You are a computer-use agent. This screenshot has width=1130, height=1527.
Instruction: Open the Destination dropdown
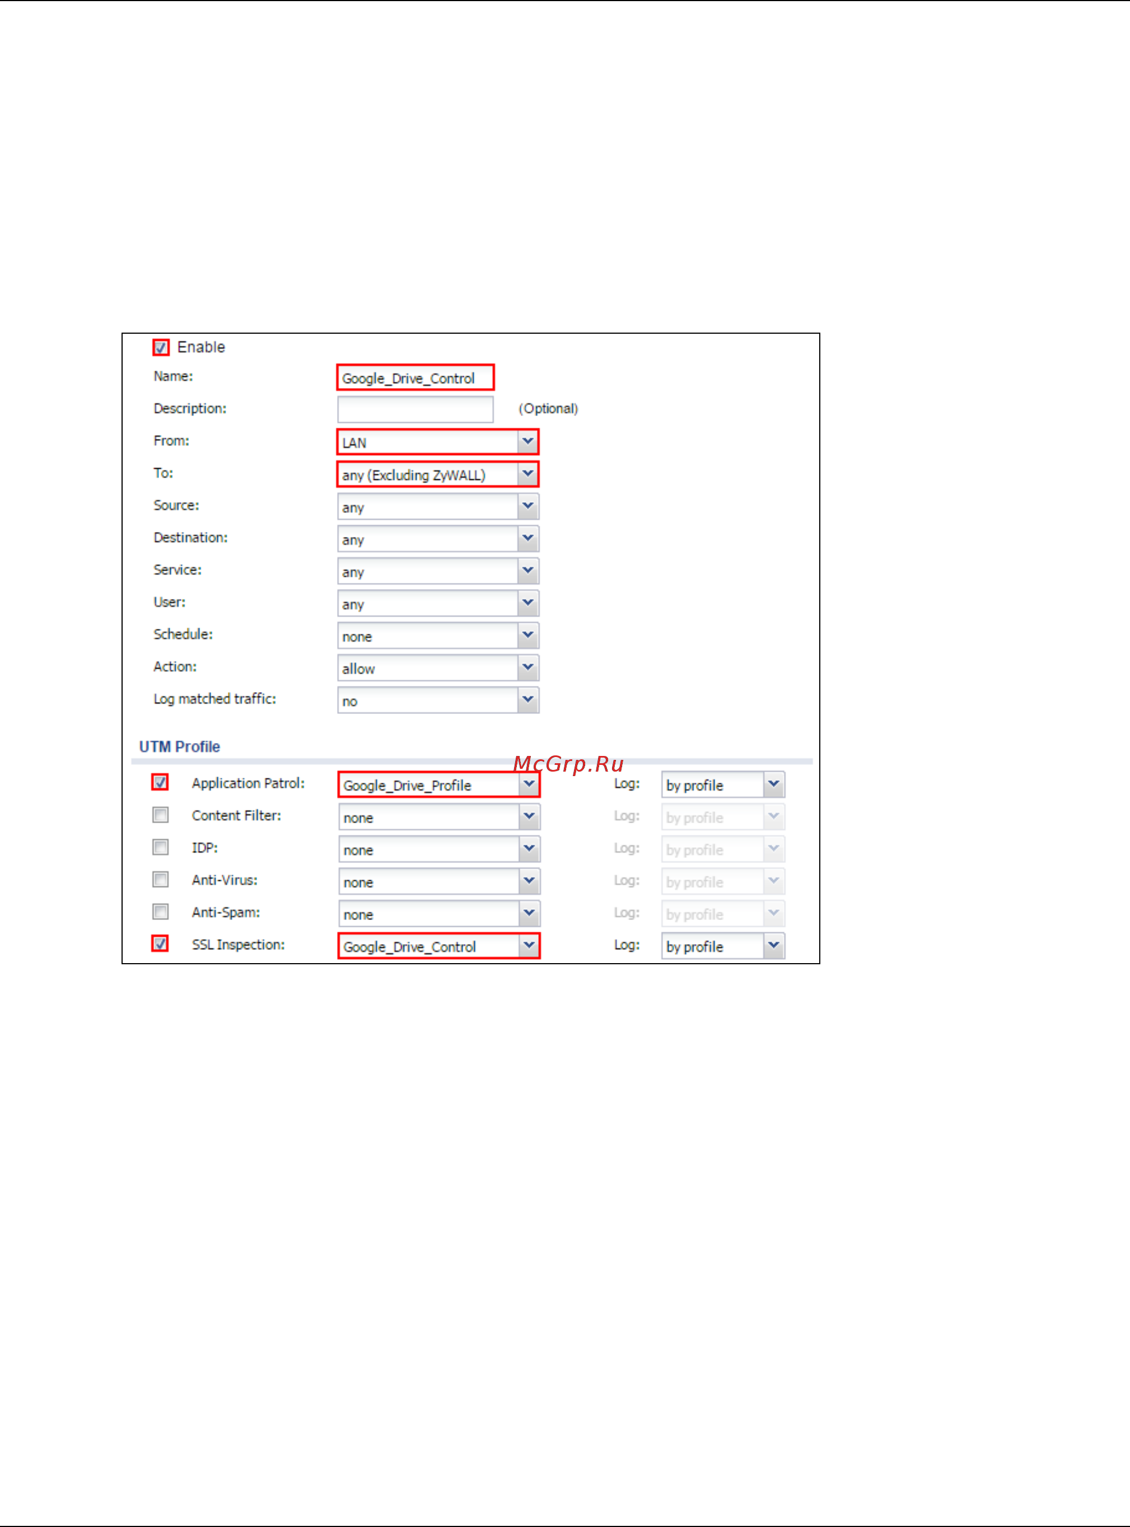438,539
